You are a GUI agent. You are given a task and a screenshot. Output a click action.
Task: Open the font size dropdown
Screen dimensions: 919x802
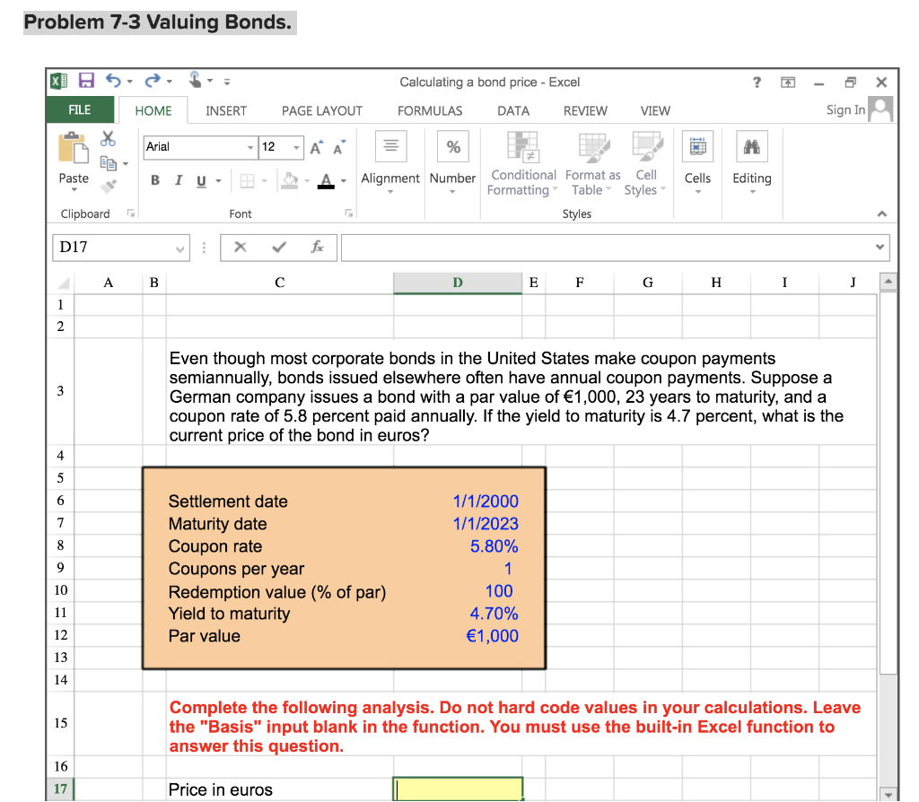click(299, 146)
